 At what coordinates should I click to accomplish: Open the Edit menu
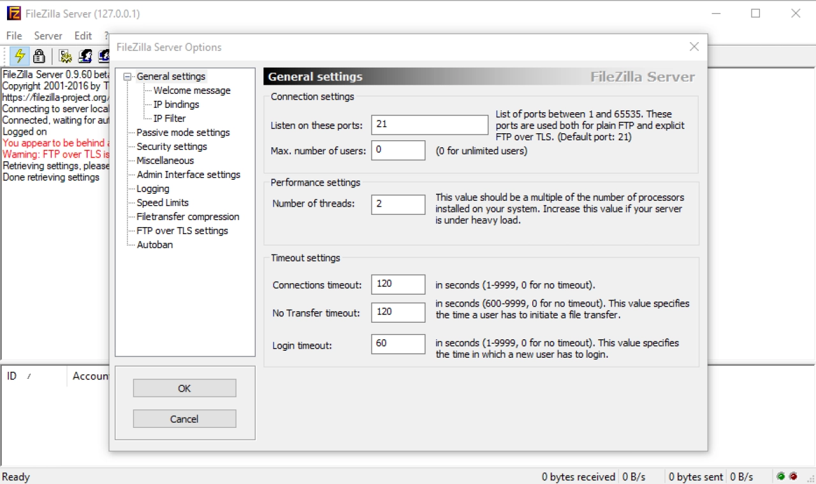tap(83, 36)
